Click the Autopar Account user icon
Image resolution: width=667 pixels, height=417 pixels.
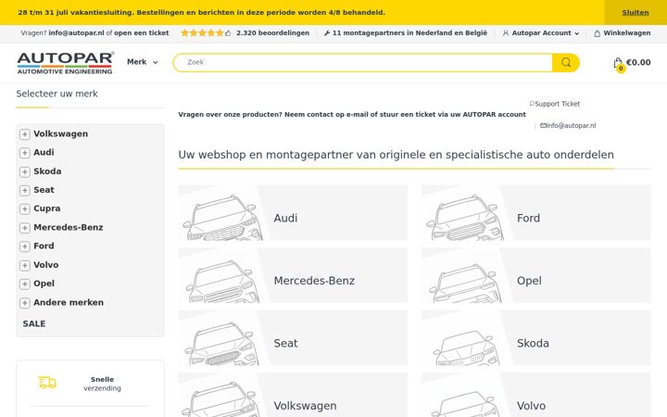click(x=506, y=33)
